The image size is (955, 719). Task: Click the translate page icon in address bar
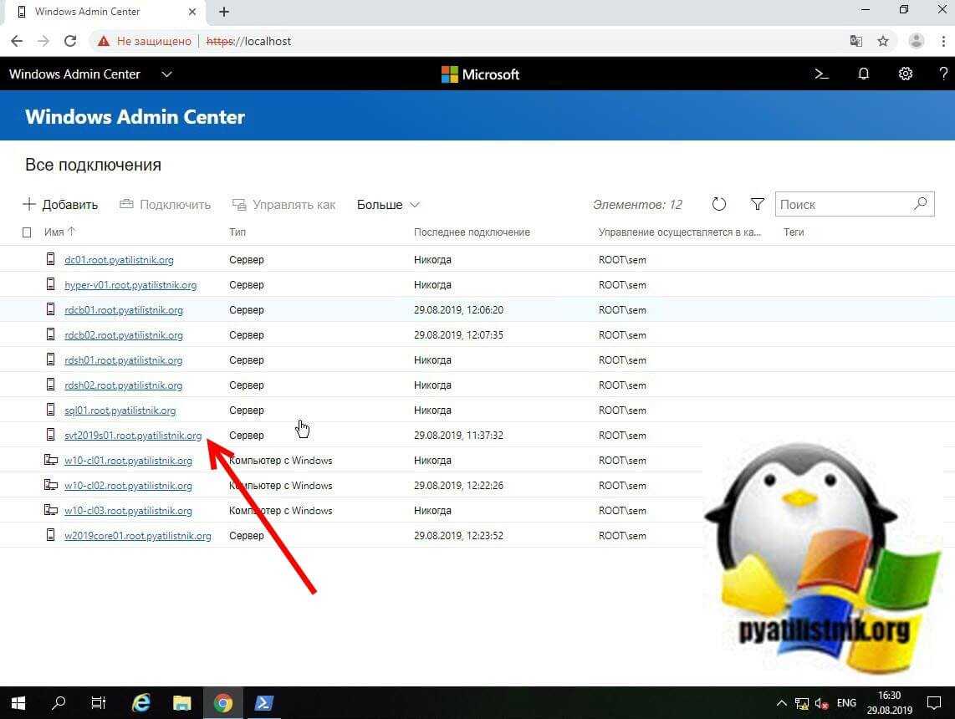855,41
